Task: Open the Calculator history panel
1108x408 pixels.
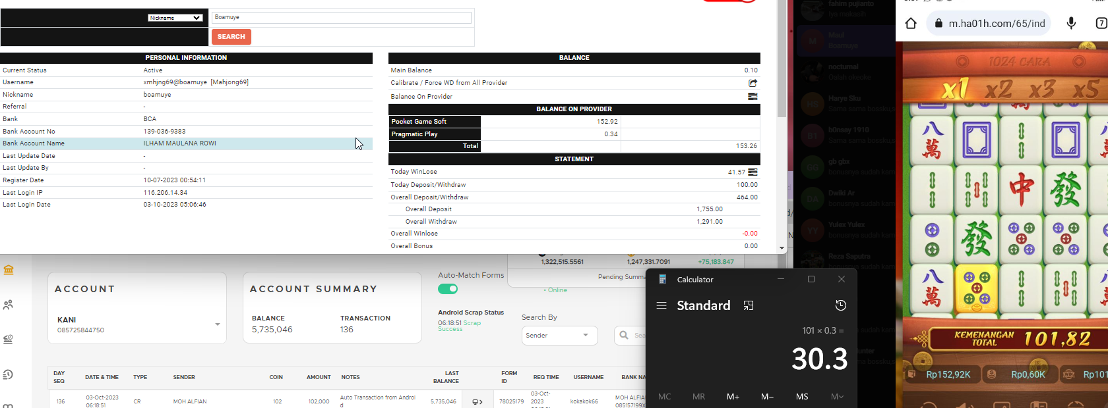Action: [840, 305]
